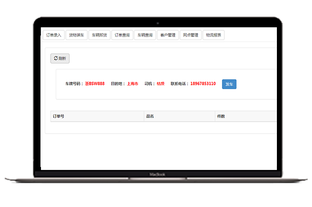Open the 网点管理 tab
Viewport: 312px width, 207px height.
tap(191, 35)
